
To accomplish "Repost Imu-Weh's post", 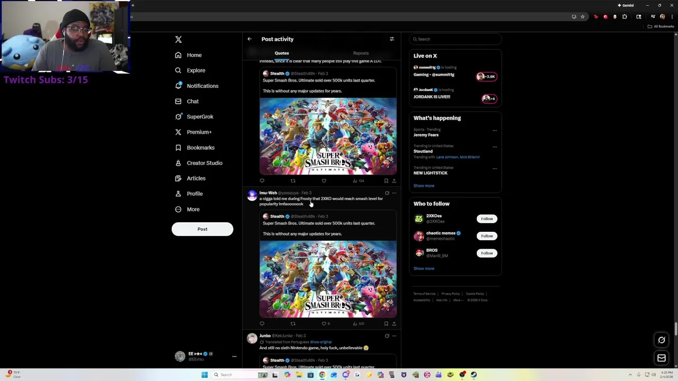I will coord(293,324).
